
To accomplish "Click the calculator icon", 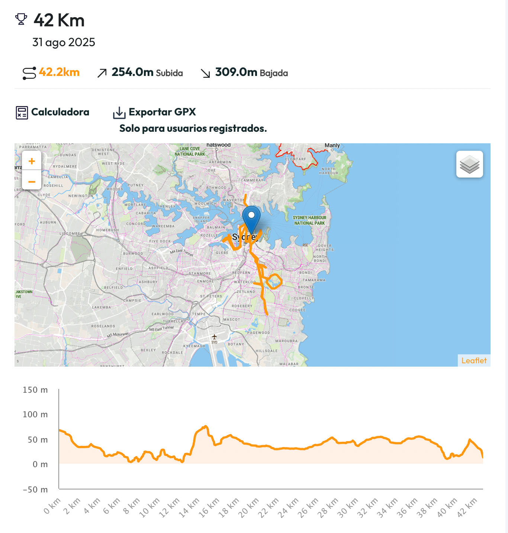I will coord(22,112).
